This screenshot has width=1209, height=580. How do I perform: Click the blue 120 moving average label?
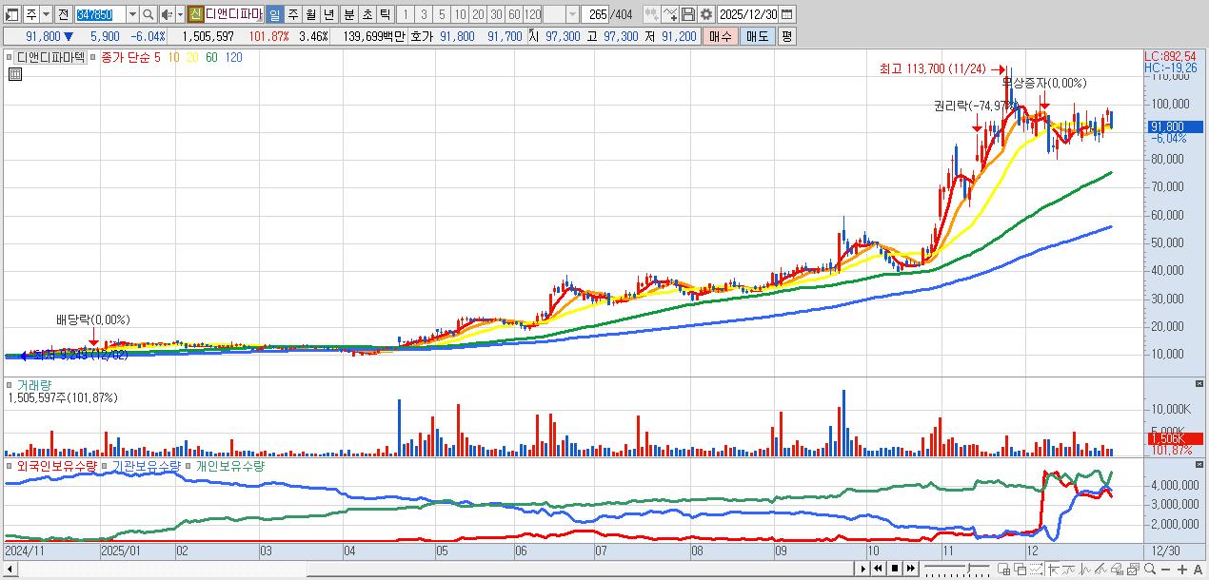(233, 57)
